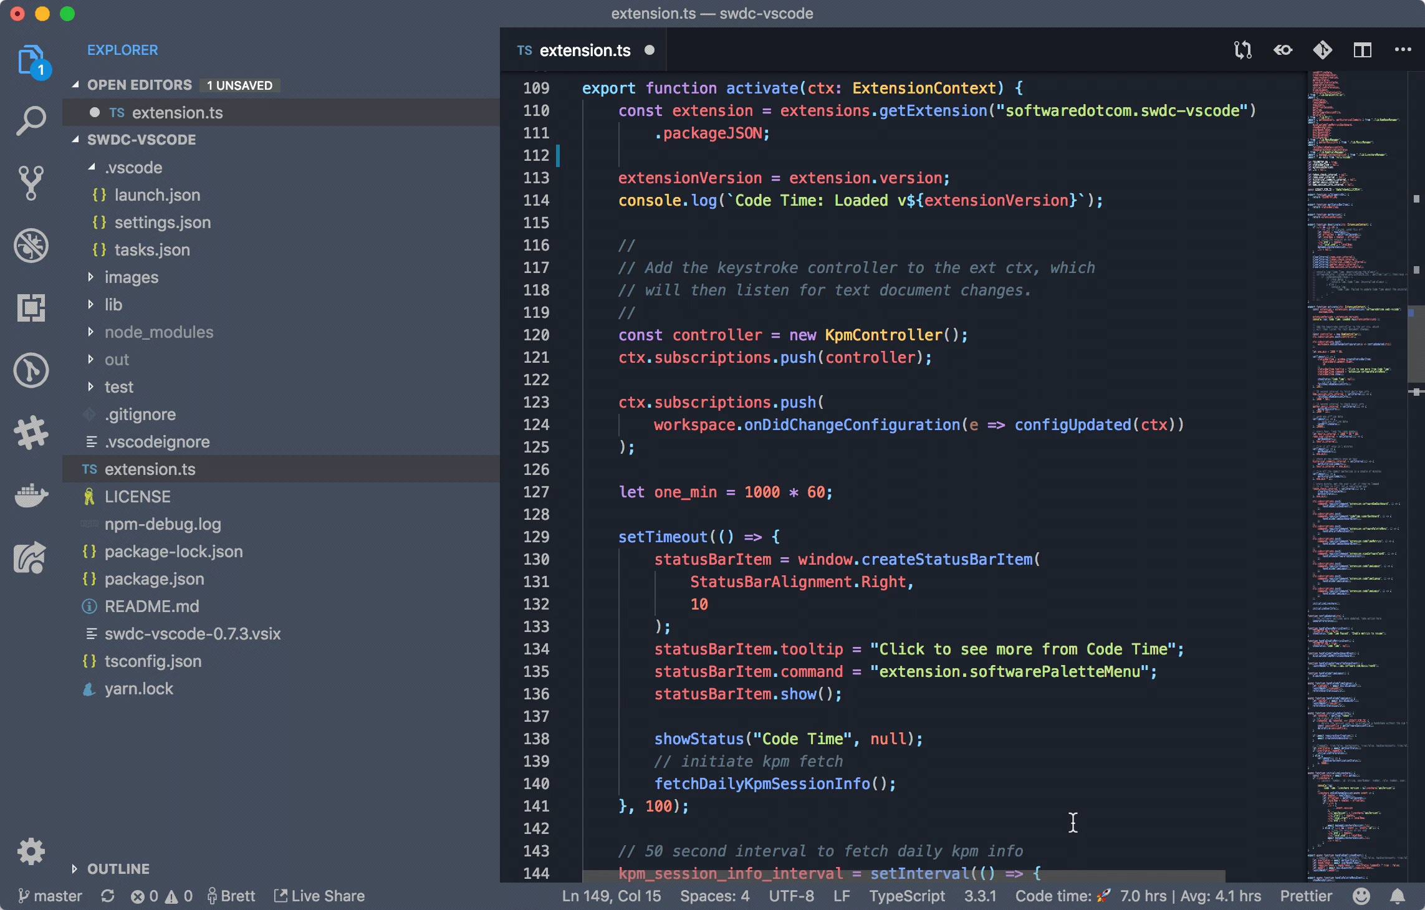The width and height of the screenshot is (1425, 910).
Task: Click the master branch indicator
Action: coord(52,896)
